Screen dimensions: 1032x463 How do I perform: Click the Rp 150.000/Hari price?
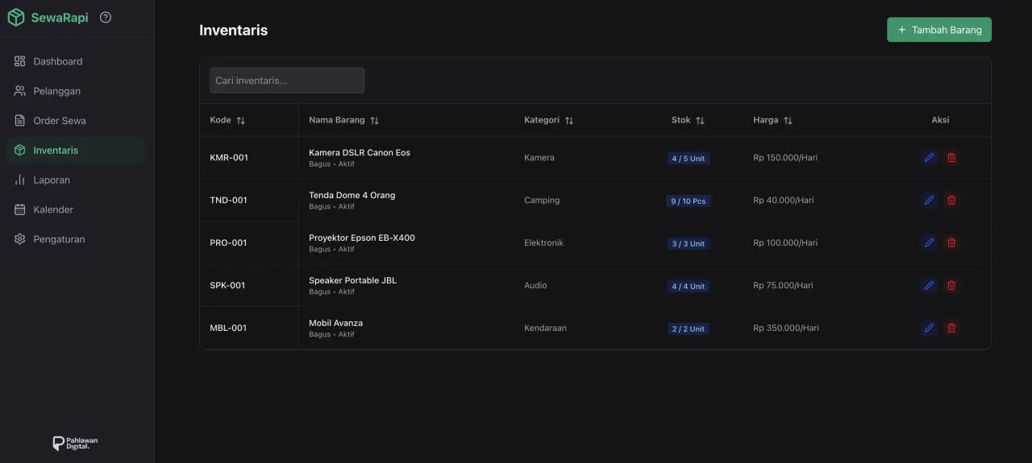point(785,158)
